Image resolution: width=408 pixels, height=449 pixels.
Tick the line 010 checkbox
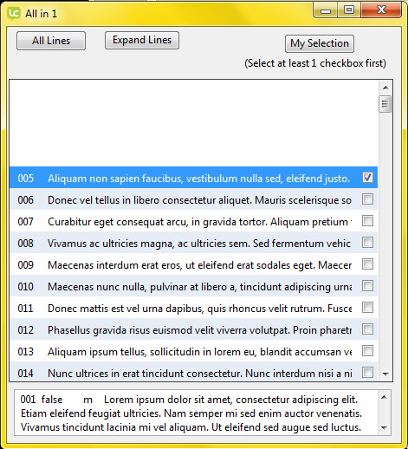367,286
